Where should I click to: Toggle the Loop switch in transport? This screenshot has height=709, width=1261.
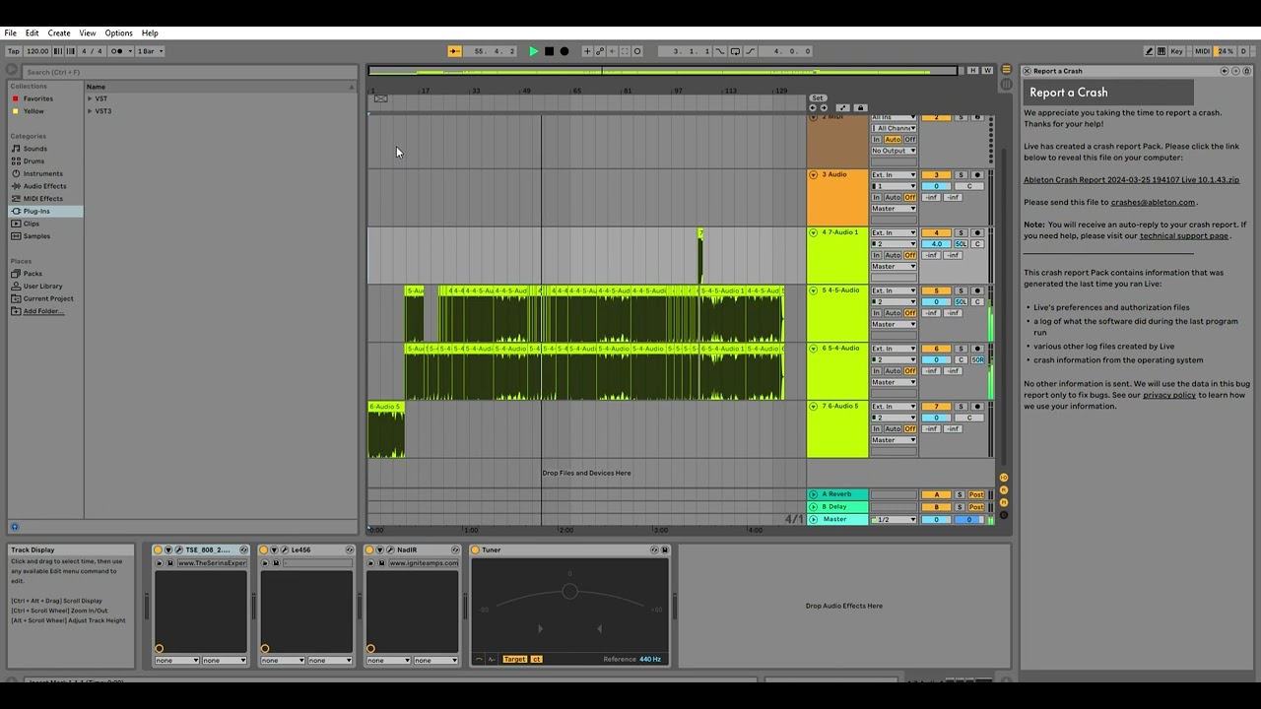(x=736, y=51)
